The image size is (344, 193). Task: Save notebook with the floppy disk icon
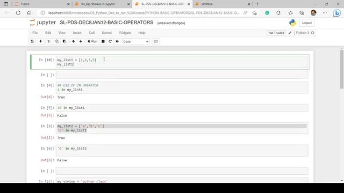pyautogui.click(x=32, y=41)
